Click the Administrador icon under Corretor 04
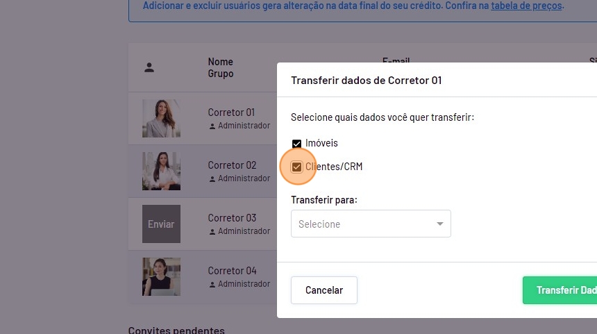597x334 pixels. tap(212, 285)
